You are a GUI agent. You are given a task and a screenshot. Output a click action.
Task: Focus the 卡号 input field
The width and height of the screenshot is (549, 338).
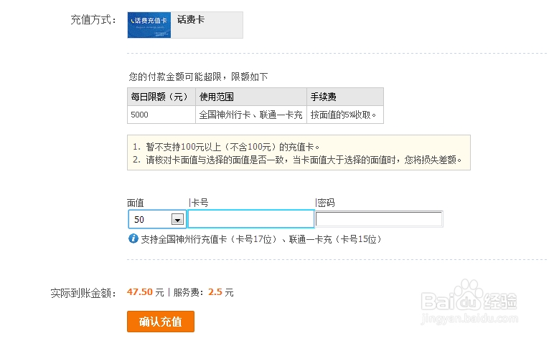click(250, 219)
